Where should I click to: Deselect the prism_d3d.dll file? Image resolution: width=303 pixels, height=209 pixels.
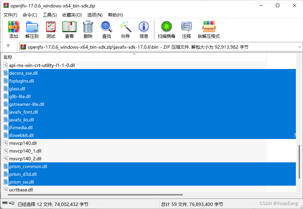23,174
